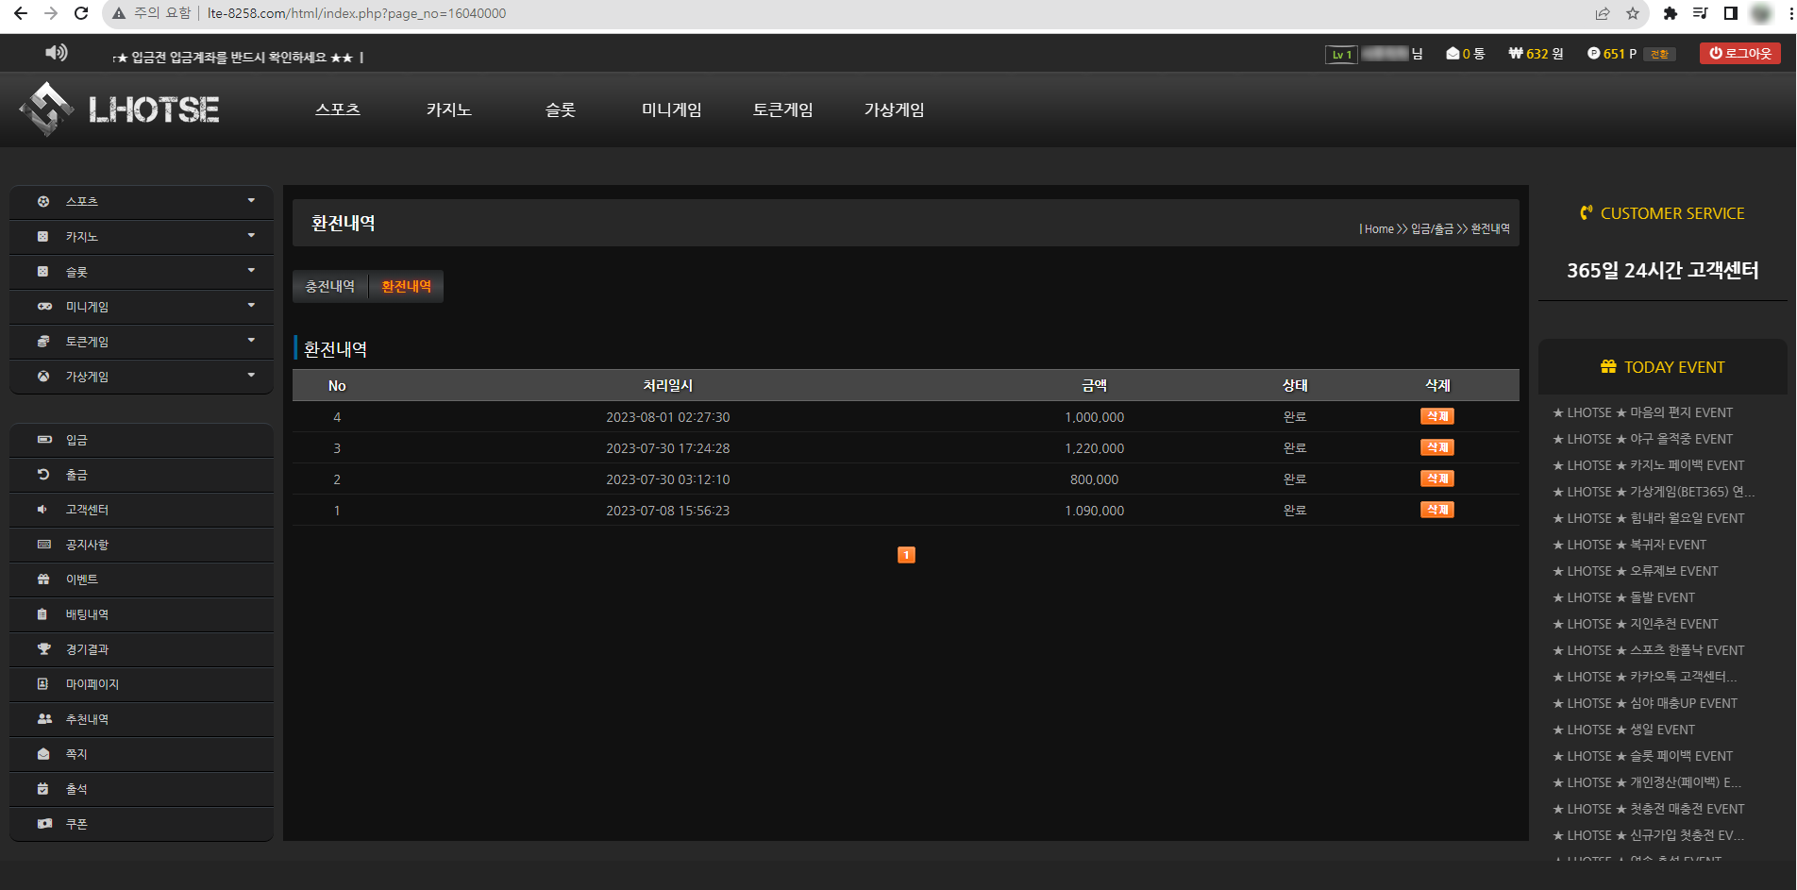The width and height of the screenshot is (1797, 890).
Task: Switch to the 충전내역 tab
Action: coord(328,286)
